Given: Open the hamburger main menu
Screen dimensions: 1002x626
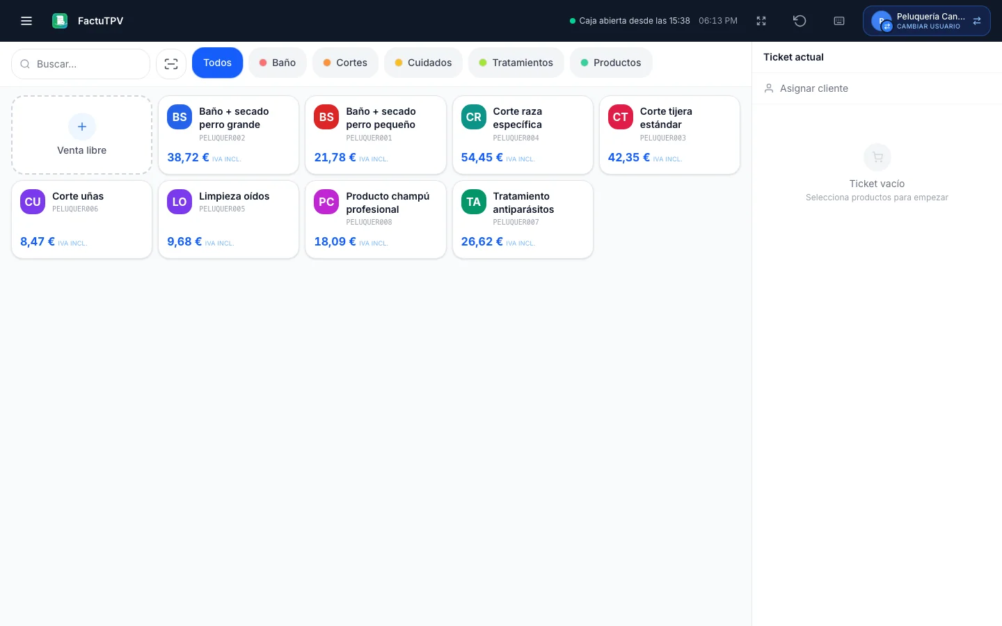Looking at the screenshot, I should point(26,21).
